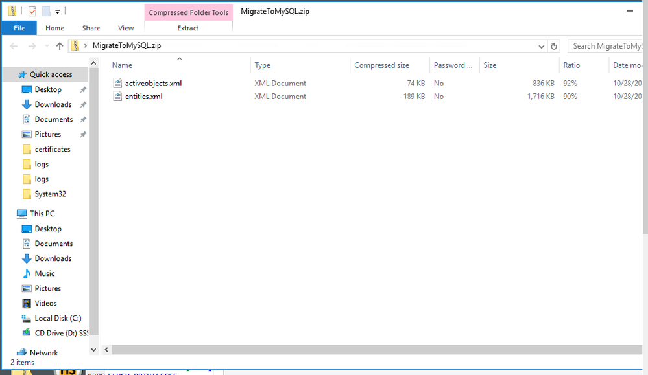
Task: Select the entities.xml file icon
Action: tap(117, 97)
